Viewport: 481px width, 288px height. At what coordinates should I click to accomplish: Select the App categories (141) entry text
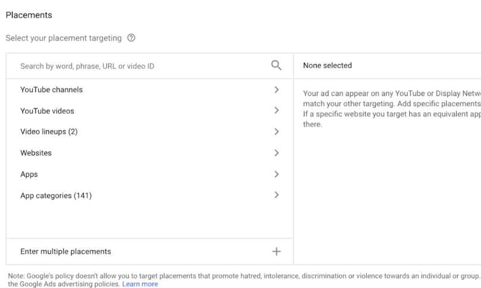click(x=56, y=195)
